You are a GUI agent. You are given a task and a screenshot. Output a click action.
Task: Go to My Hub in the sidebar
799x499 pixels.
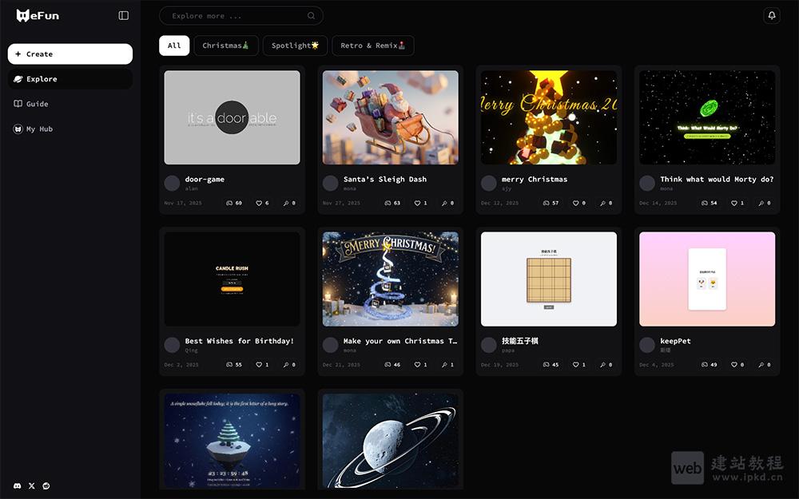coord(39,129)
